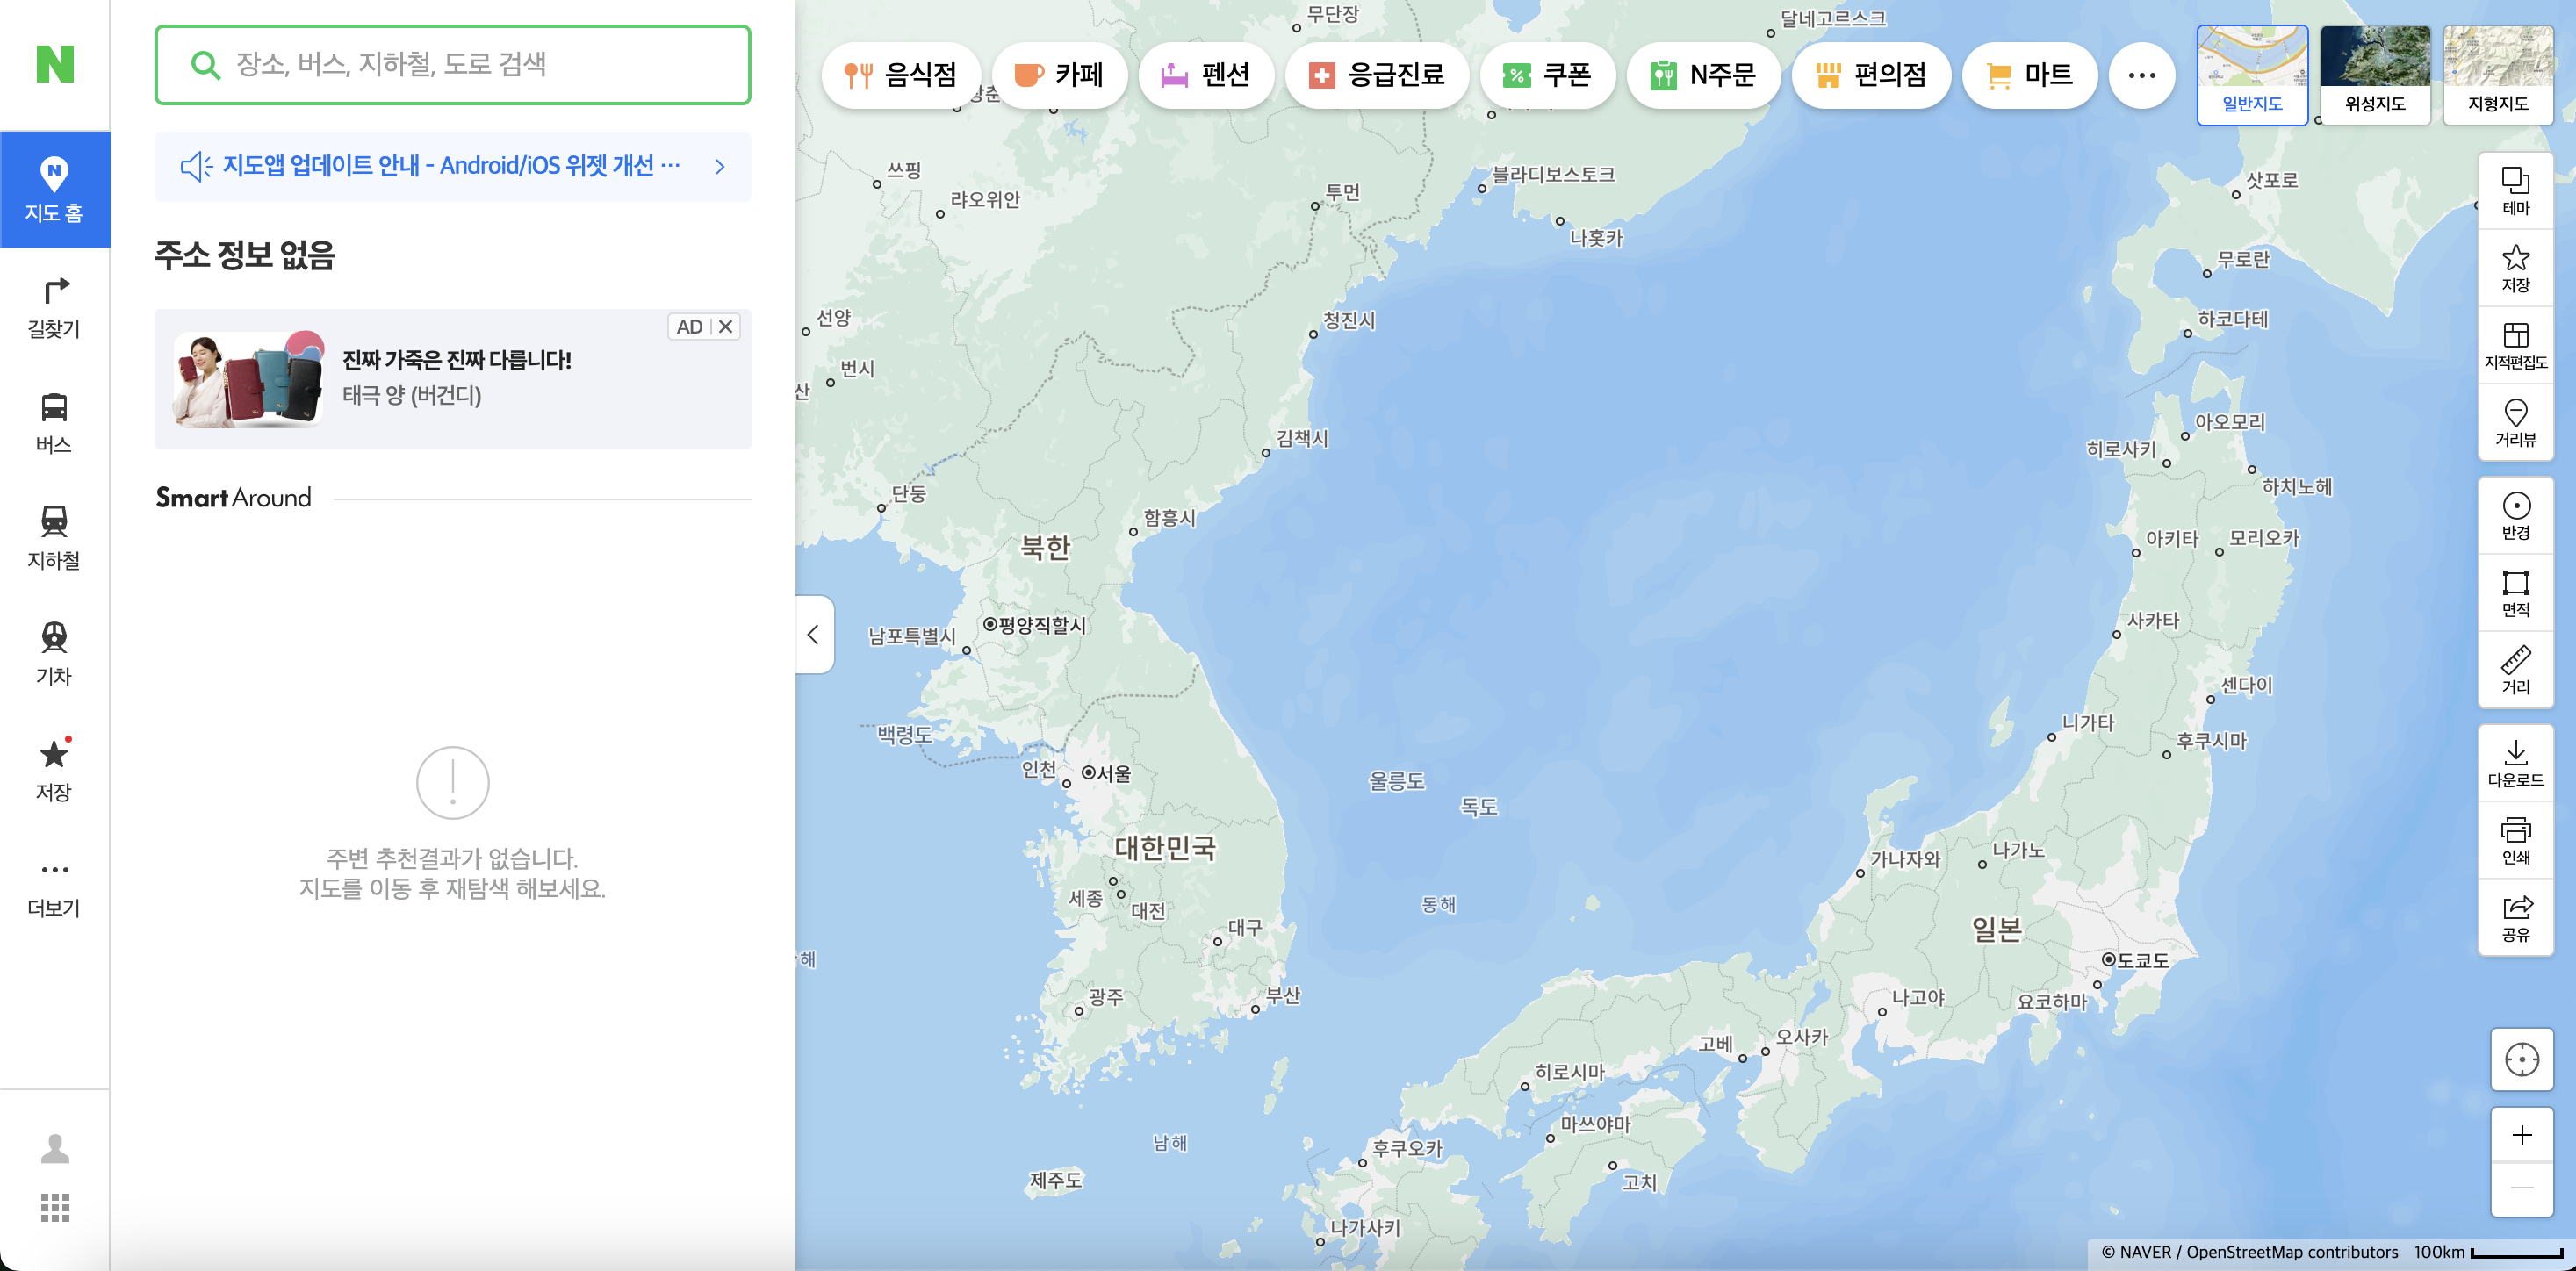Open the map app update notice link
This screenshot has height=1271, width=2576.
[x=452, y=166]
